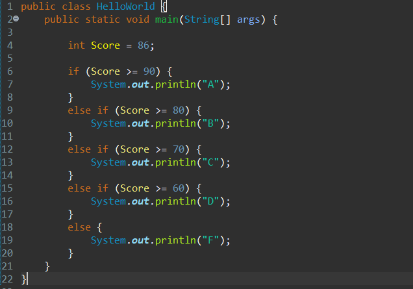Click line number 22 in the gutter

[7, 279]
